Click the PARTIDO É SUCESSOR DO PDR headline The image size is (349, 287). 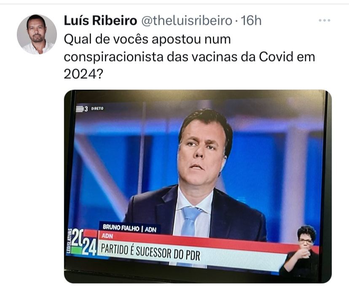(150, 252)
